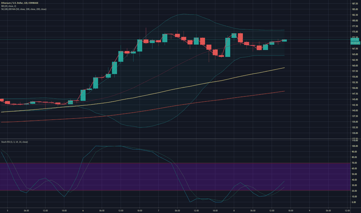The image size is (361, 213).
Task: Click the "147.50" price axis label
Action: point(355,94)
